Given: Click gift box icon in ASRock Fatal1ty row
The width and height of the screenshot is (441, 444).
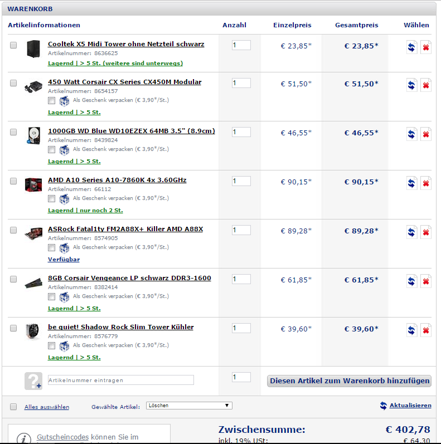Looking at the screenshot, I should coord(64,248).
